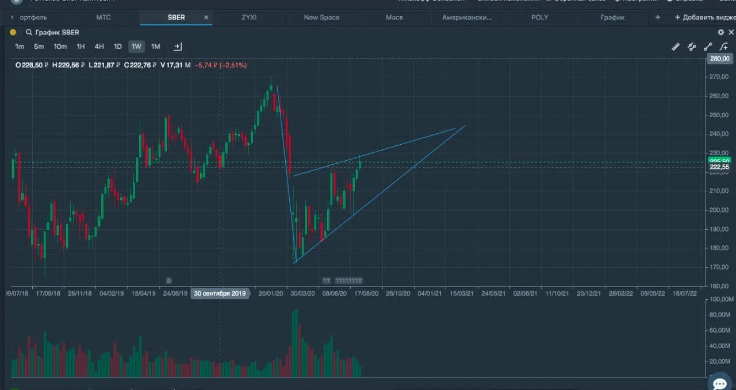The width and height of the screenshot is (736, 390).
Task: Close the SBER tab
Action: [x=206, y=17]
